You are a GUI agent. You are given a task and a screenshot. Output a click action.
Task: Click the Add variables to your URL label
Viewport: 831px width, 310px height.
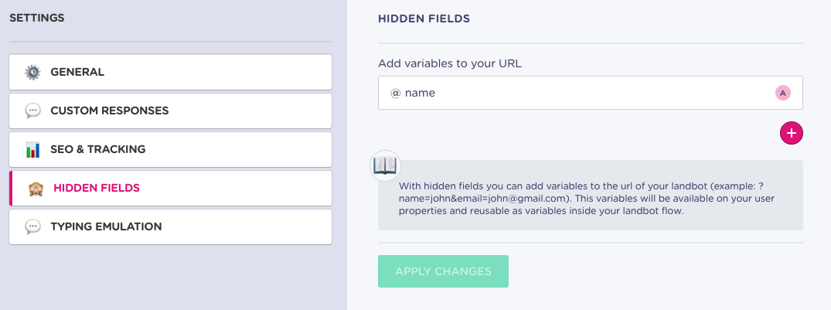[x=449, y=63]
